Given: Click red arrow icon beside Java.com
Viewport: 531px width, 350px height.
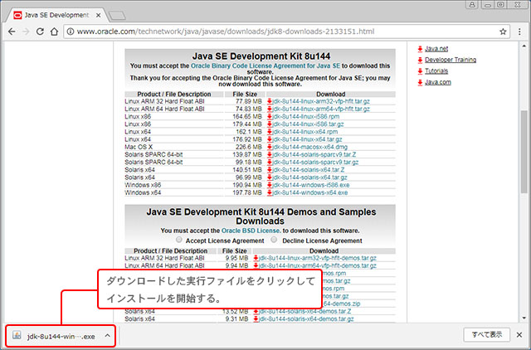Looking at the screenshot, I should tap(420, 82).
